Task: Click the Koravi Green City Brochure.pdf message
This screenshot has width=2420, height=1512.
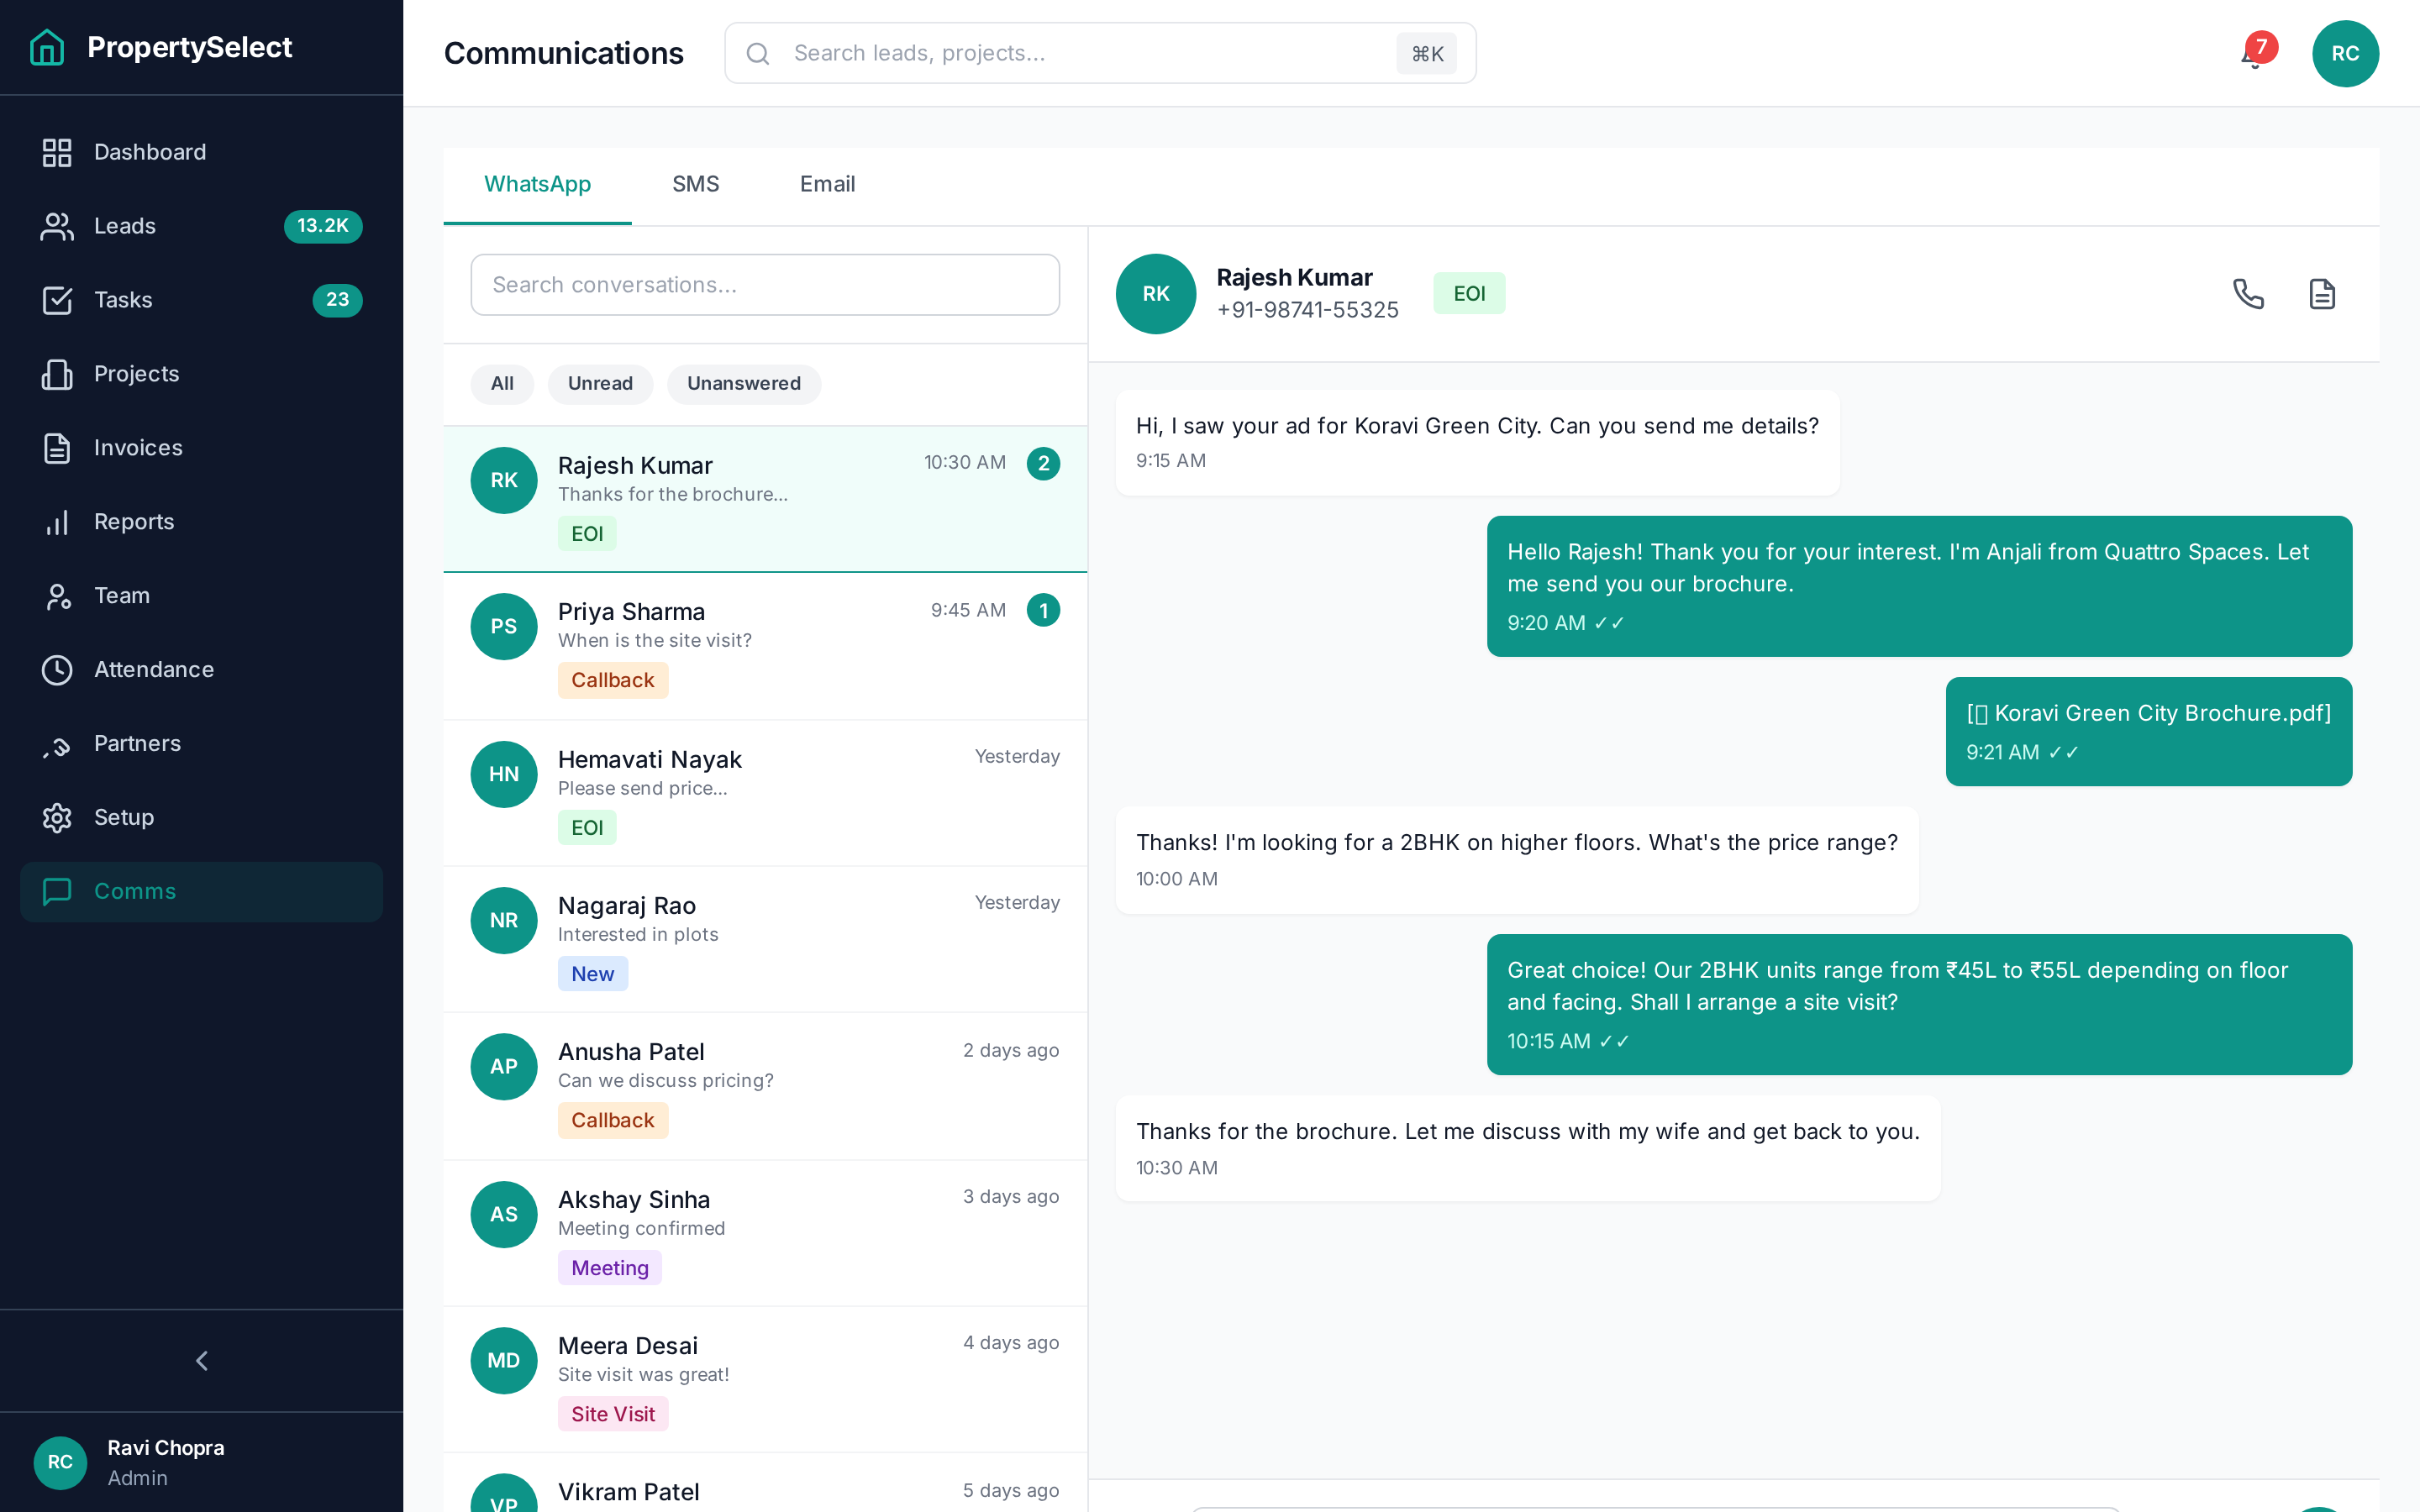Action: pos(2149,732)
